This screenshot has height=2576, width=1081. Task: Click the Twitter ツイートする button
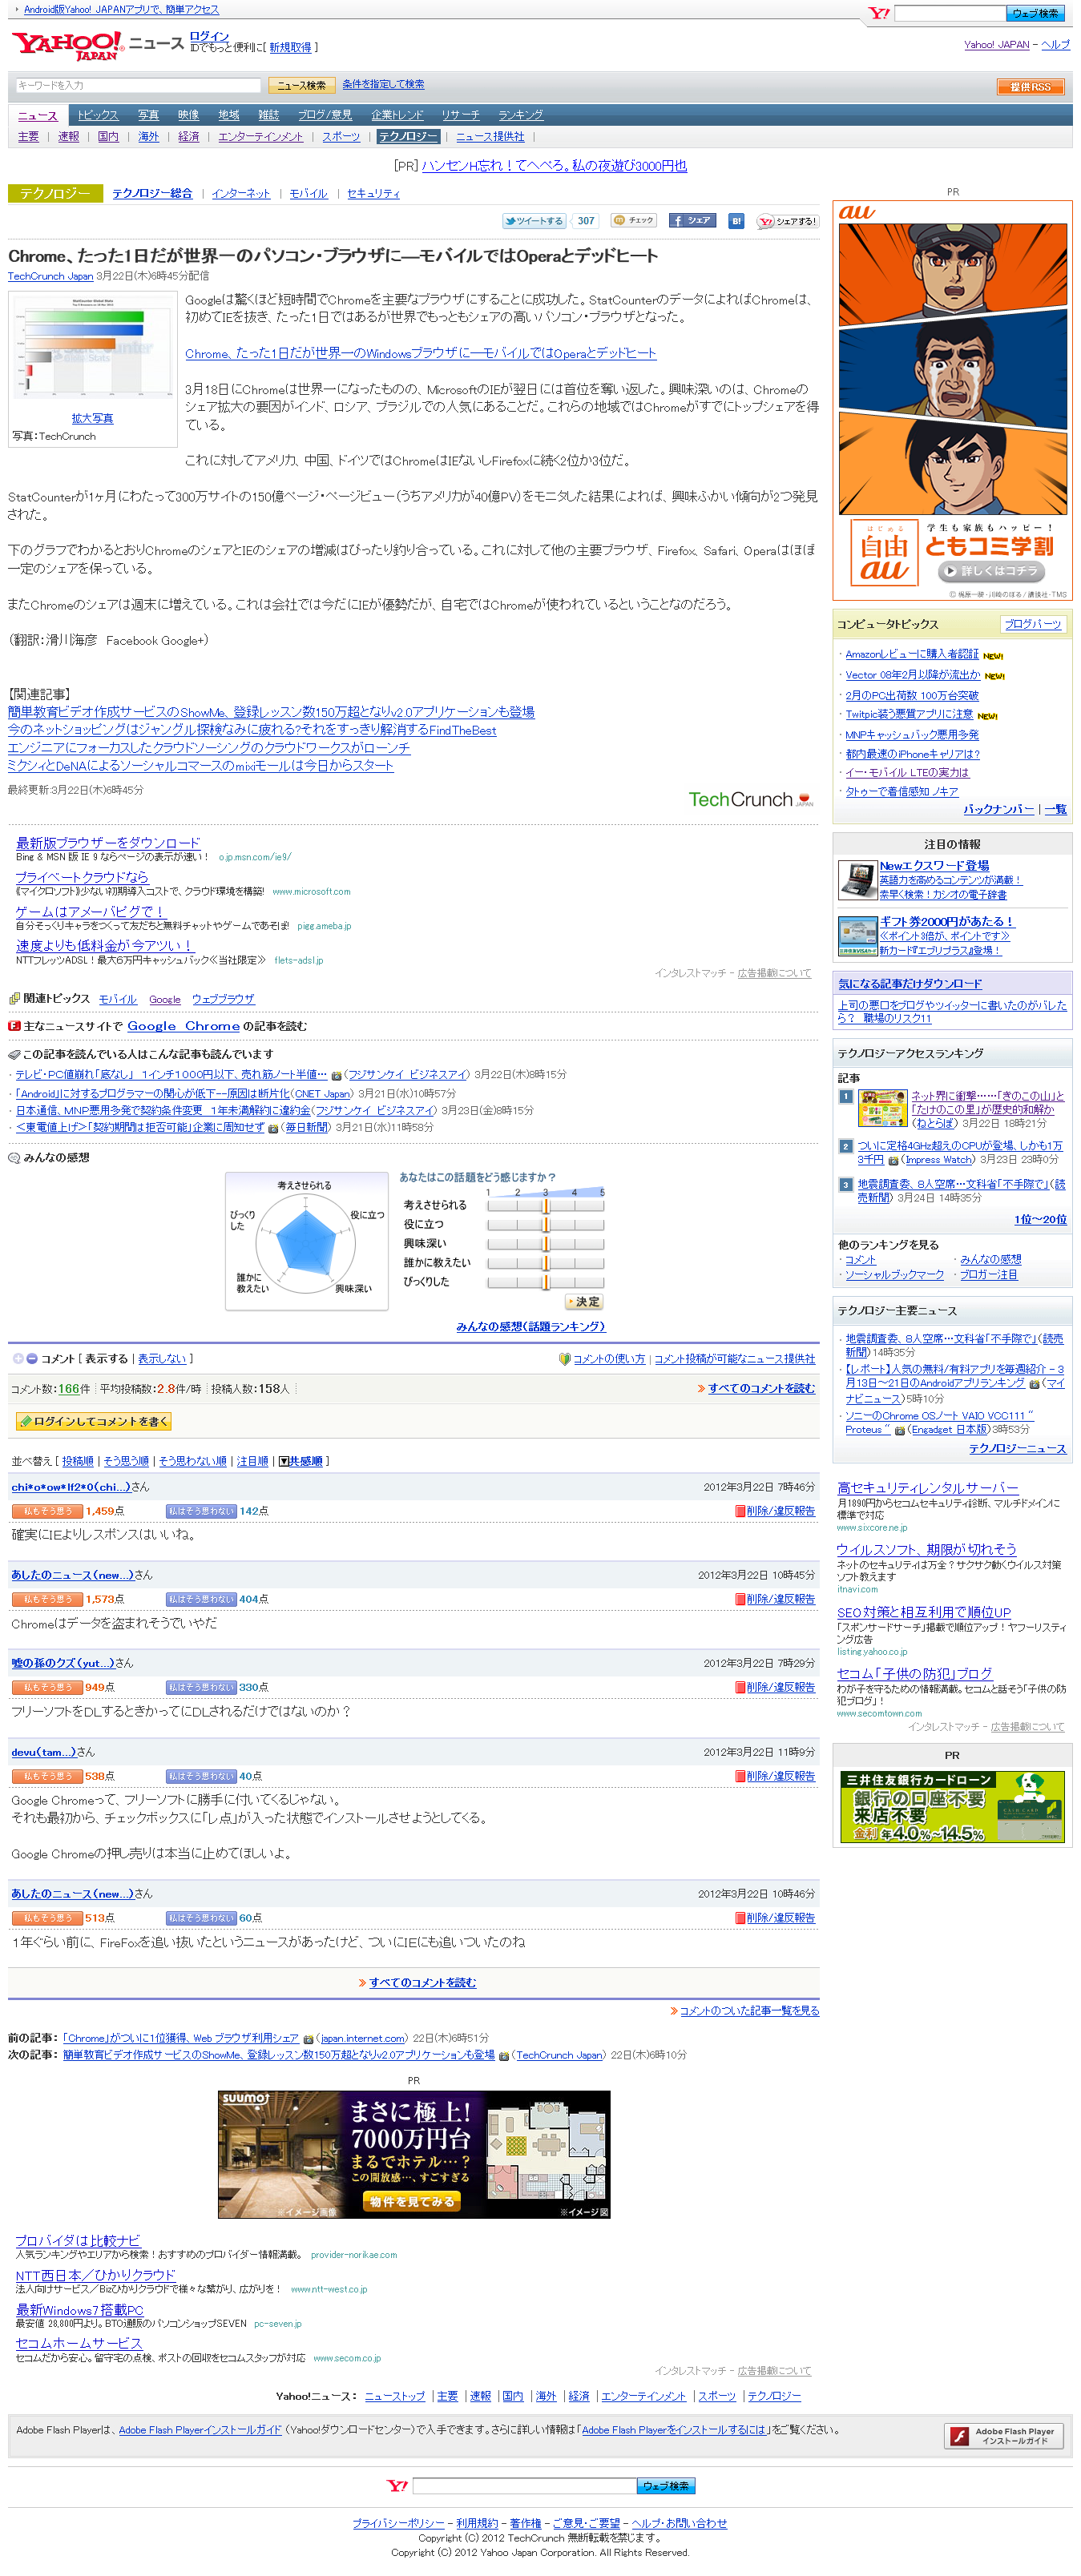[x=534, y=221]
